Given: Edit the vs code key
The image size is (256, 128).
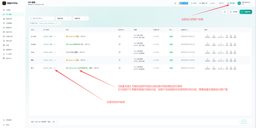Looking at the screenshot, I should 231,36.
